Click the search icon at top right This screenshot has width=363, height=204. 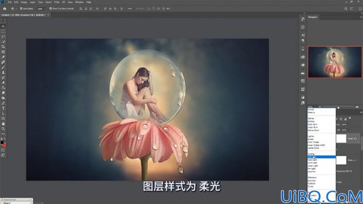pyautogui.click(x=345, y=9)
